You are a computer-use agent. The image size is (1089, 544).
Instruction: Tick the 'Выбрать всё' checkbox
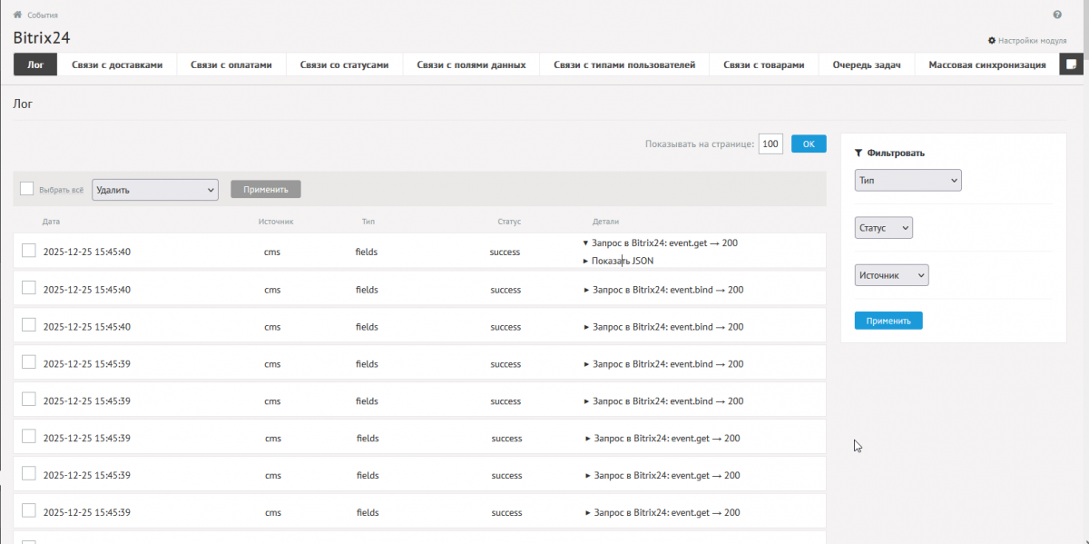[27, 189]
